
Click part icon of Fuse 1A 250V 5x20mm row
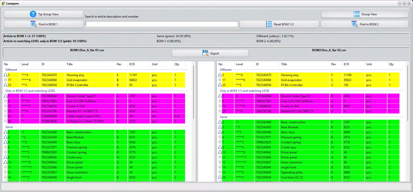(x=6, y=101)
